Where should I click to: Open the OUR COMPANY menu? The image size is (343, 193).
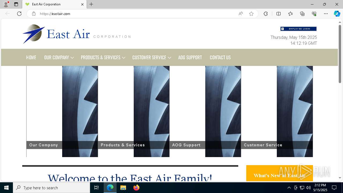pos(57,57)
